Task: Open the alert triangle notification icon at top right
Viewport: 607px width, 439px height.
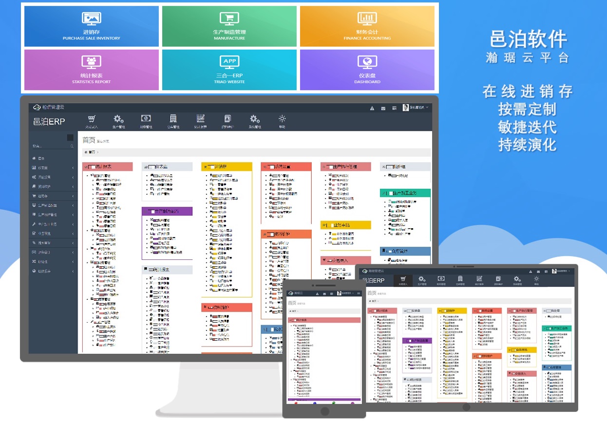Action: (x=372, y=108)
